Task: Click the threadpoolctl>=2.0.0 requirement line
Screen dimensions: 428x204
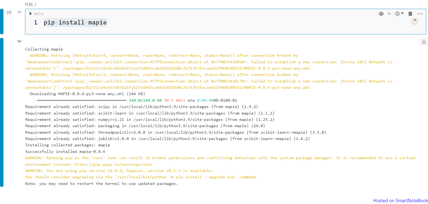Action: (176, 132)
